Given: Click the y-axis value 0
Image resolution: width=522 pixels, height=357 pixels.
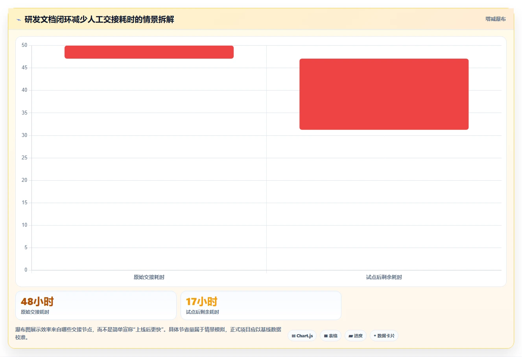Looking at the screenshot, I should click(26, 270).
